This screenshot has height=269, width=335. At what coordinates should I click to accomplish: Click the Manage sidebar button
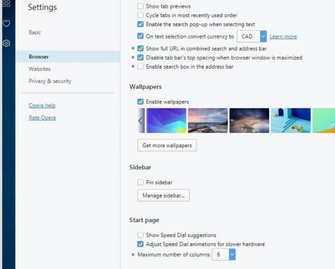click(164, 195)
